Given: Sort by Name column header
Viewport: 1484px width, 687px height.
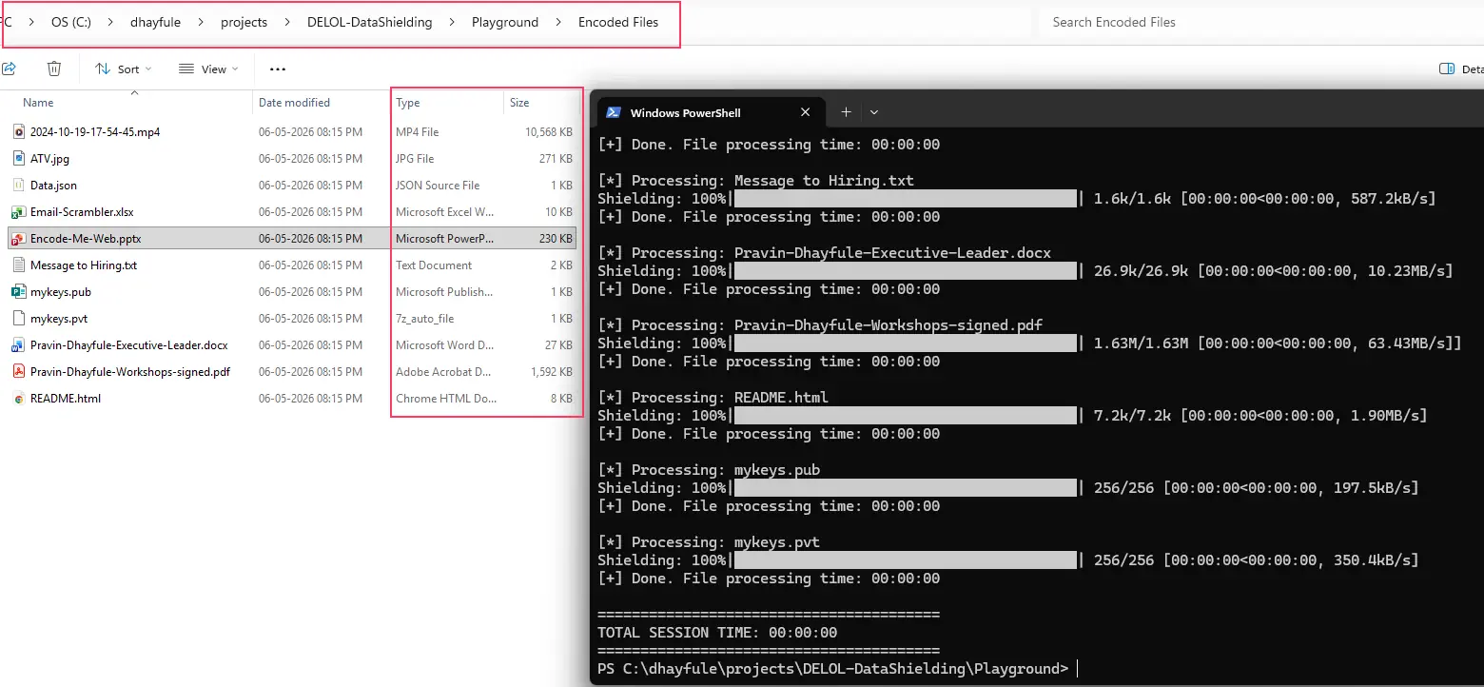Looking at the screenshot, I should (38, 103).
